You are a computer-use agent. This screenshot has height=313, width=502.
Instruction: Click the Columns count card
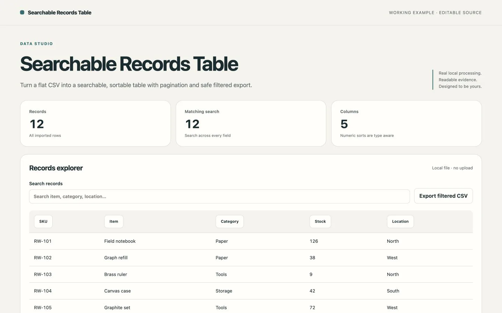pyautogui.click(x=406, y=123)
